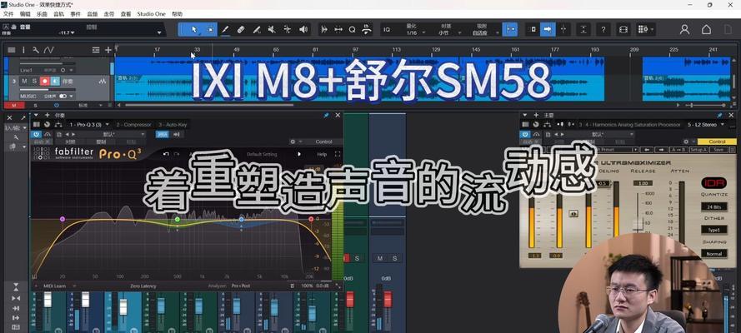Open the user account icon
The image size is (741, 333).
coord(684,29)
